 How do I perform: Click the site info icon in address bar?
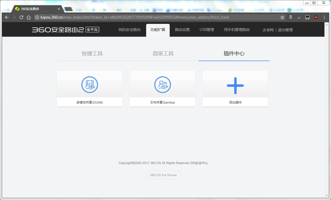click(x=37, y=17)
